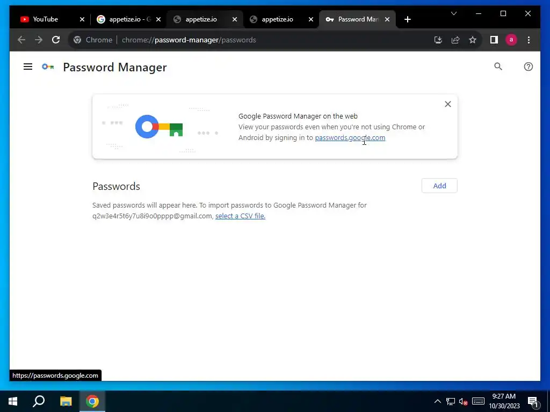This screenshot has width=550, height=412.
Task: Go forward to next page
Action: [39, 40]
